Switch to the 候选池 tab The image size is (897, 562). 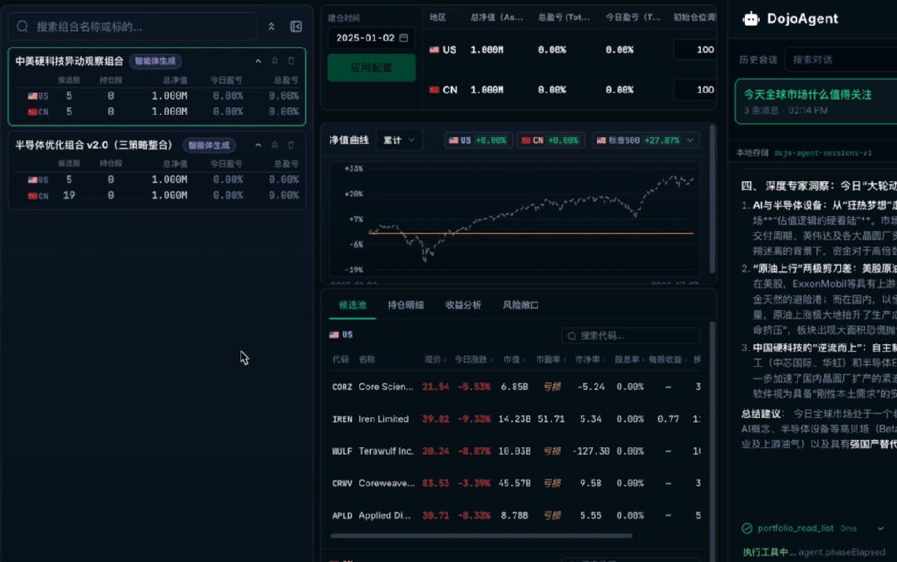pyautogui.click(x=352, y=305)
